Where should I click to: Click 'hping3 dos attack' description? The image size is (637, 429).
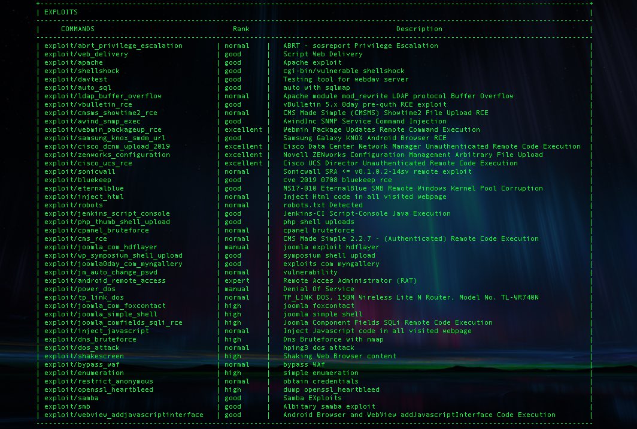pos(319,348)
